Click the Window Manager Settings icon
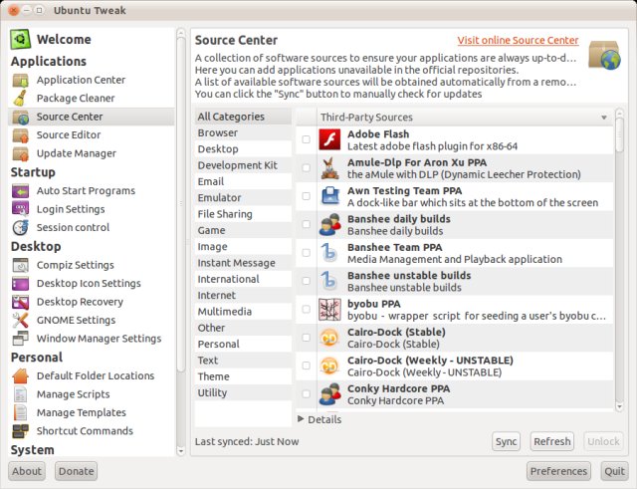 20,339
